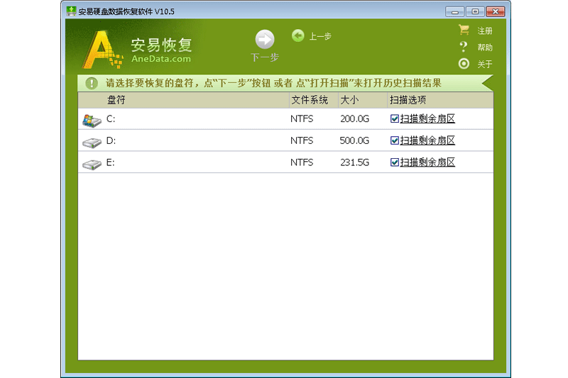Click the application icon in title bar
This screenshot has width=568, height=378.
coord(71,11)
